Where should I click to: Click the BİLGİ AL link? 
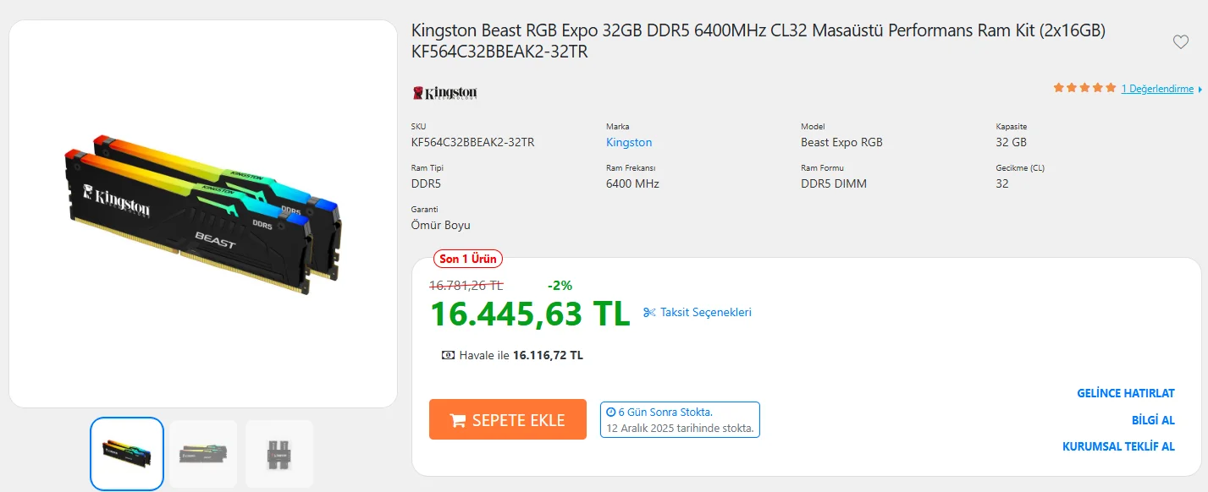[1153, 420]
